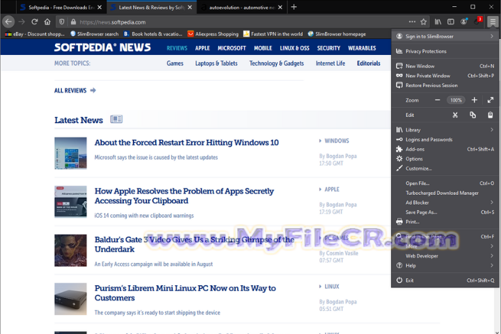Launch Turbocharged Download Manager

(x=445, y=193)
